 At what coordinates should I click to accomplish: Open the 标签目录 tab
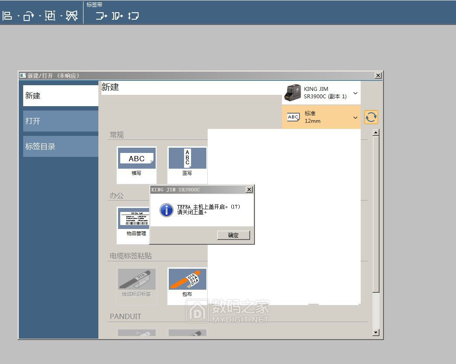61,146
